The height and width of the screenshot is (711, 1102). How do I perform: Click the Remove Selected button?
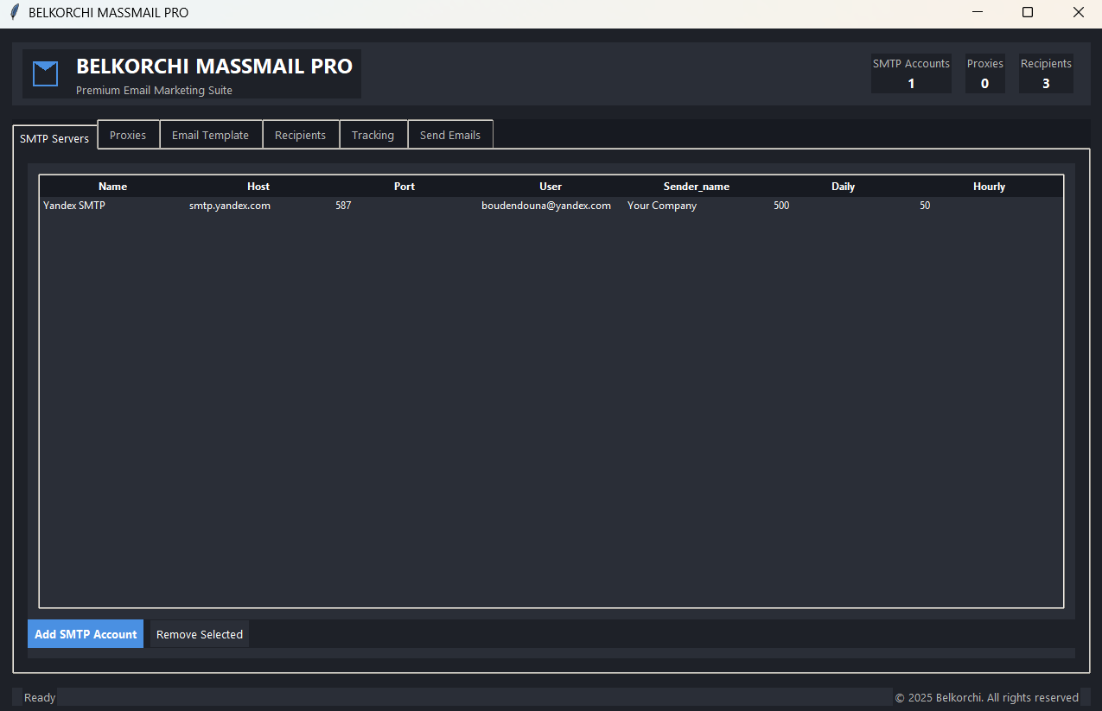click(x=200, y=634)
